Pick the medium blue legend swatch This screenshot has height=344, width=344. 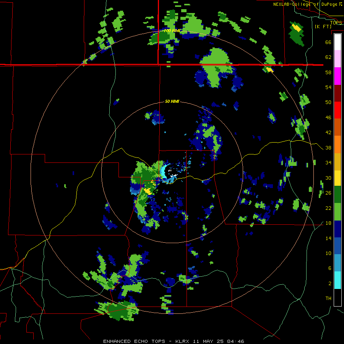point(338,246)
